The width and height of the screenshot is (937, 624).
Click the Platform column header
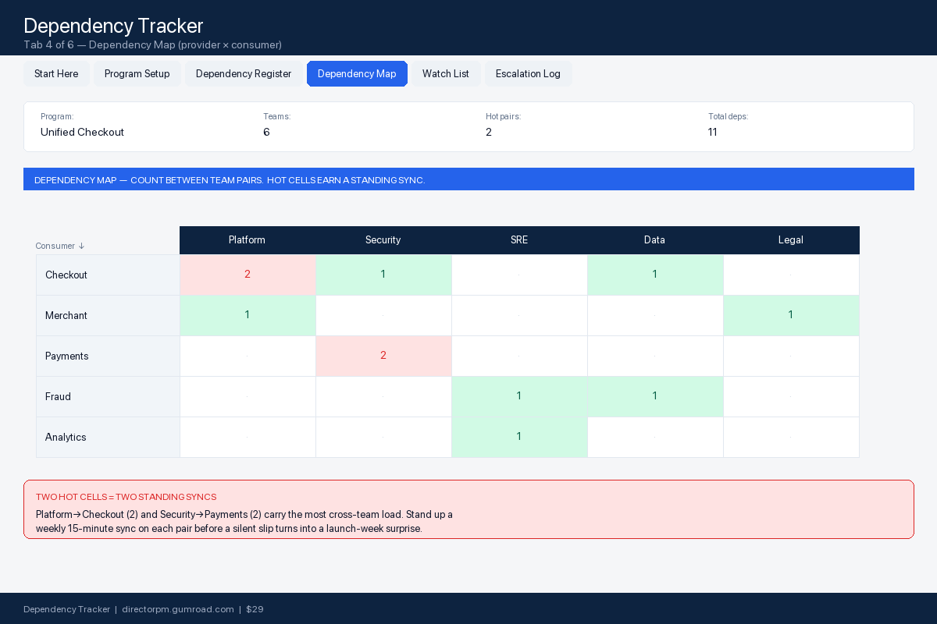(248, 240)
